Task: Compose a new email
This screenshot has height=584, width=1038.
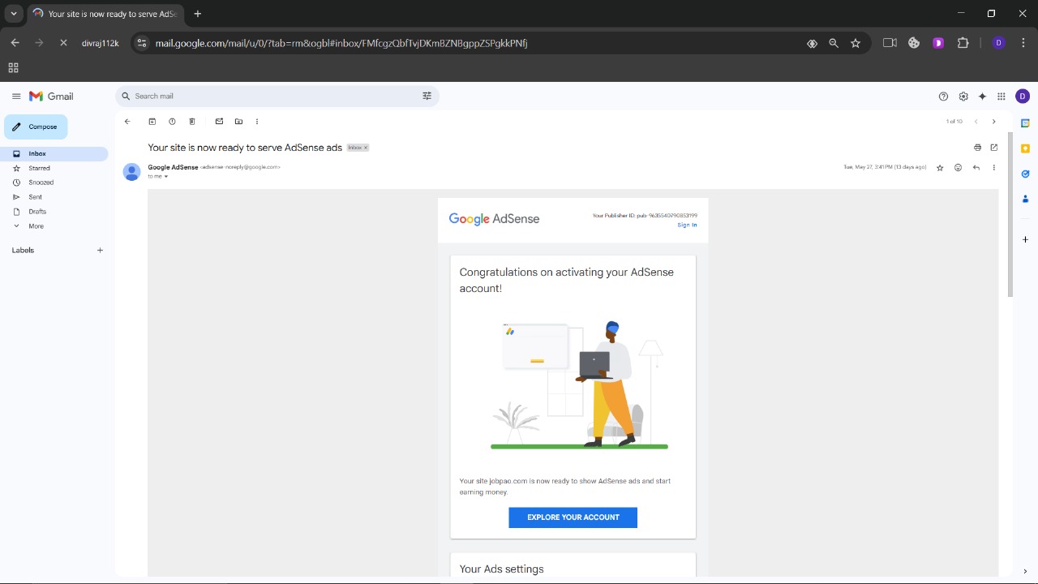Action: [x=36, y=127]
